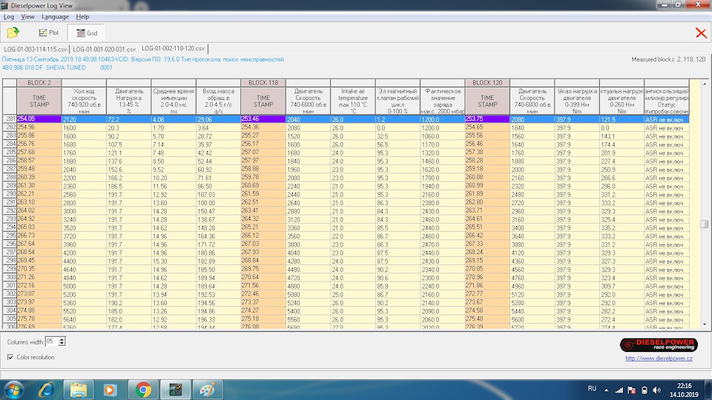Switch to the LOG-01-003-114-115.csv tab
Image resolution: width=712 pixels, height=400 pixels.
[x=35, y=49]
